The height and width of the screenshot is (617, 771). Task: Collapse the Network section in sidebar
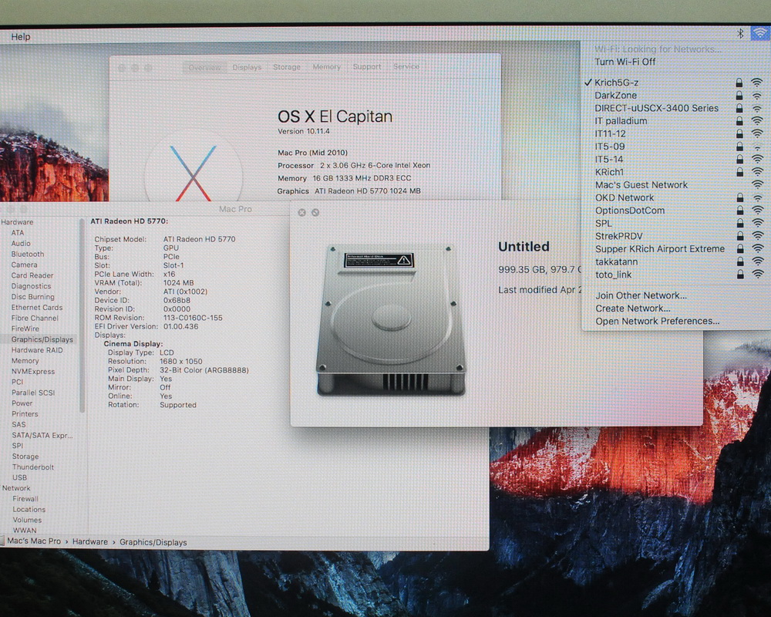coord(16,488)
